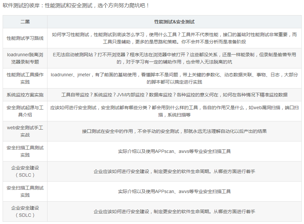This screenshot has width=304, height=224.
Task: Click the description starting with loadrunner、jmeter
Action: click(174, 78)
